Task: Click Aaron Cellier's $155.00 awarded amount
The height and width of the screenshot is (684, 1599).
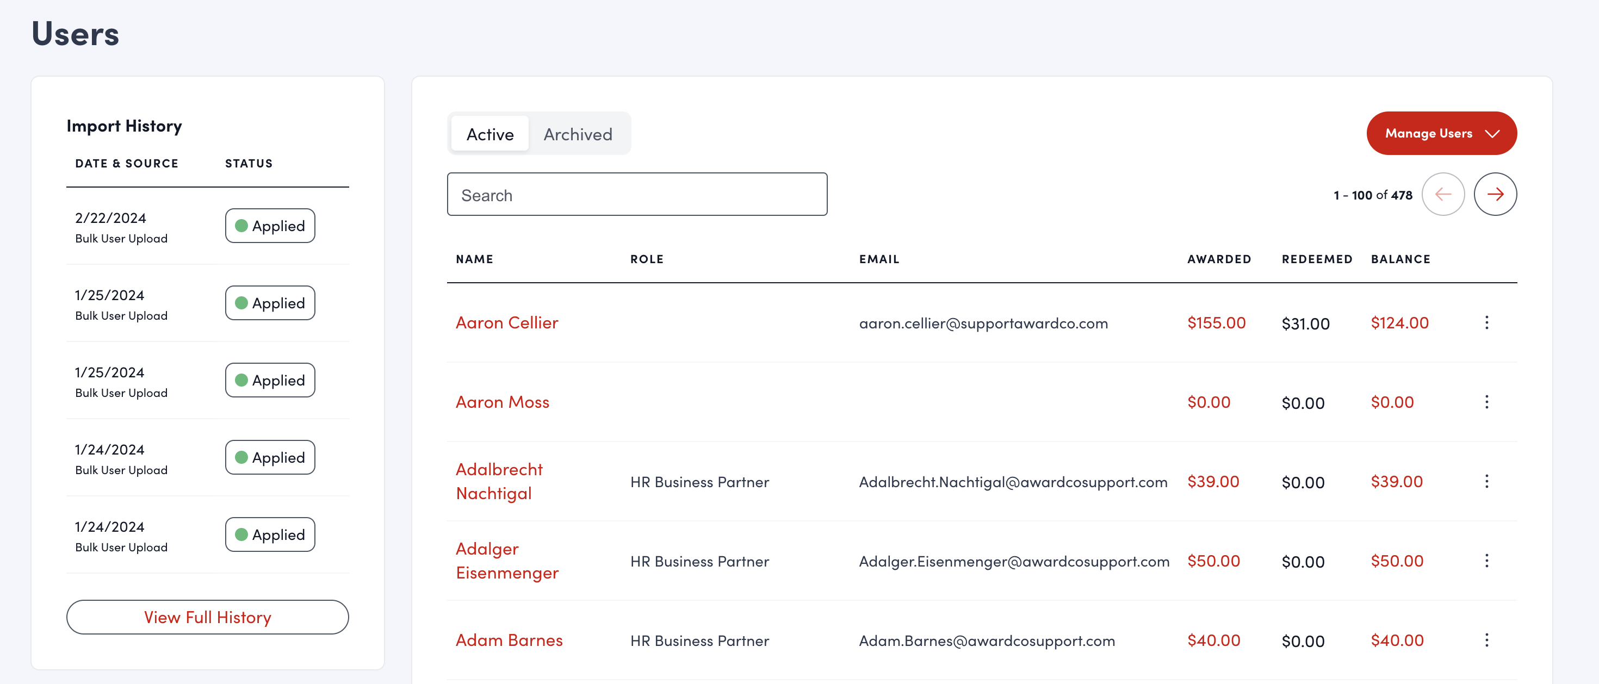Action: tap(1216, 323)
